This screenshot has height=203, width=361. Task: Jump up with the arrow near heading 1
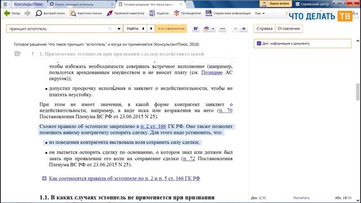click(x=33, y=54)
